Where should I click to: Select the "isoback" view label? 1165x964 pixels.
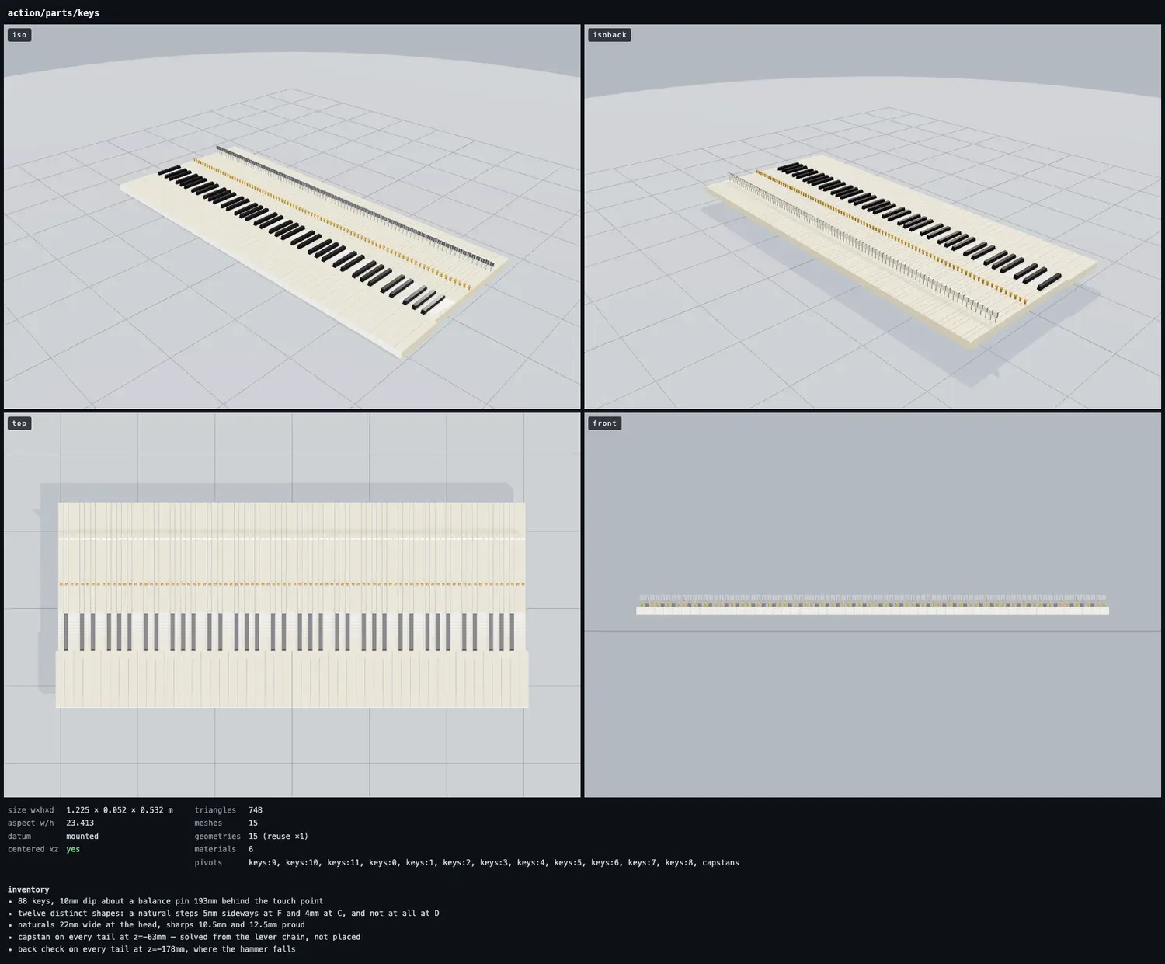pos(610,35)
